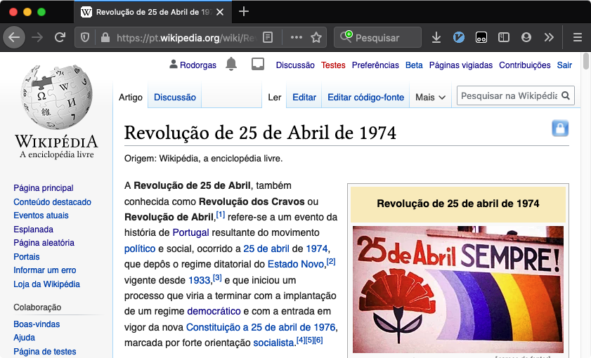The width and height of the screenshot is (591, 358).
Task: Reload the current page
Action: click(x=60, y=37)
